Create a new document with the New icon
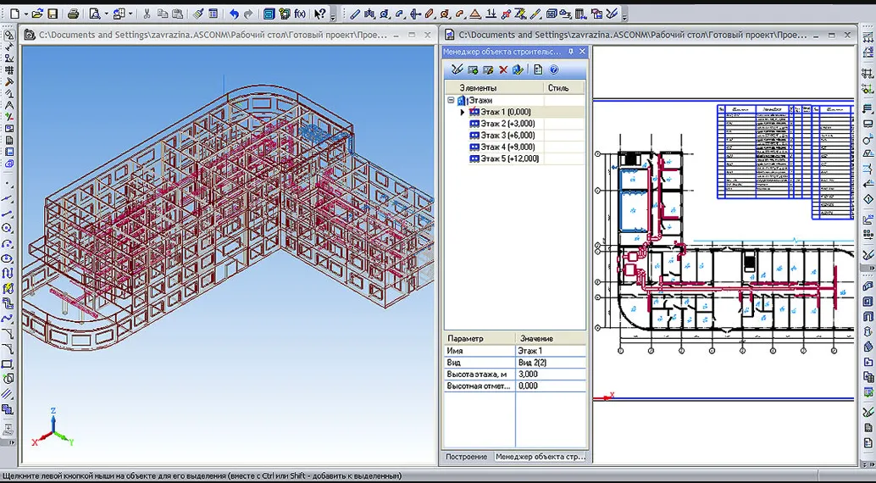Image resolution: width=876 pixels, height=483 pixels. click(14, 14)
